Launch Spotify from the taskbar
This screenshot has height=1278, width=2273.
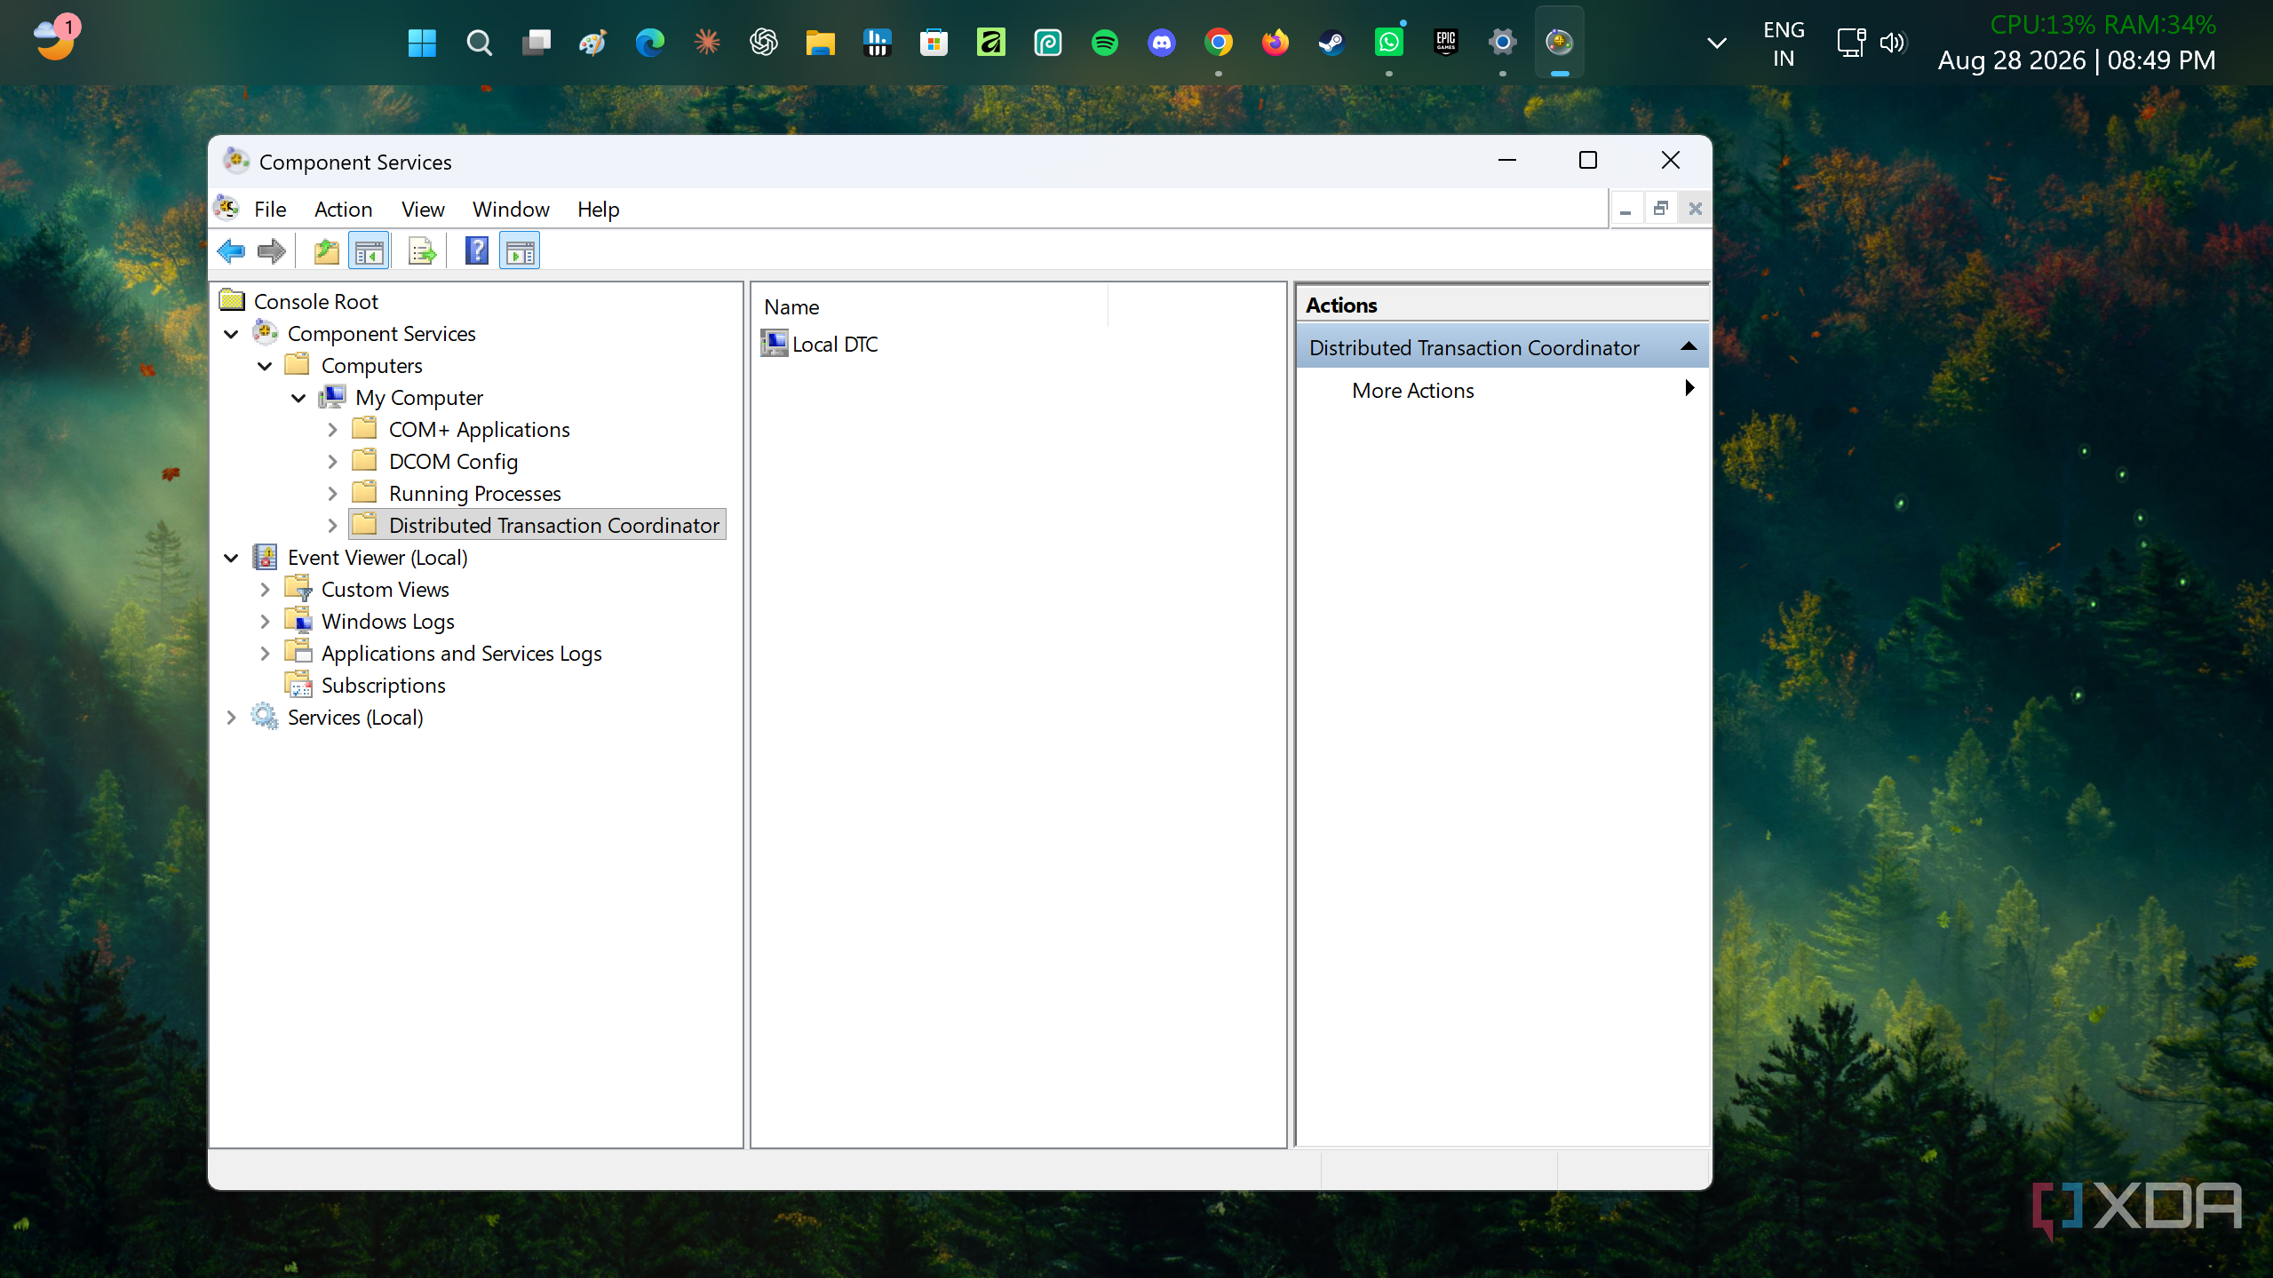(1104, 42)
